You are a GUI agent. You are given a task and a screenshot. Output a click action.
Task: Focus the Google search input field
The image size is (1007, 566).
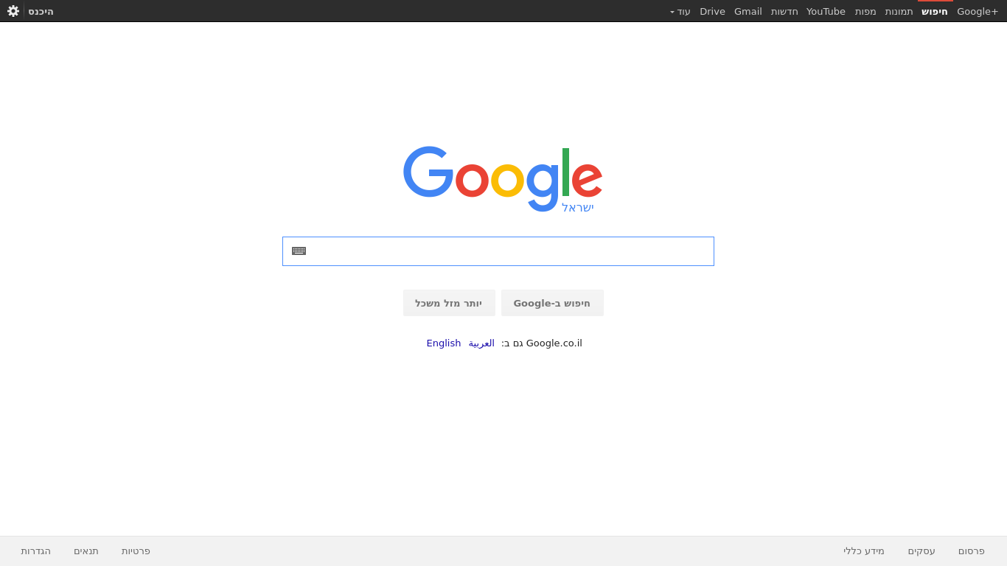[498, 251]
